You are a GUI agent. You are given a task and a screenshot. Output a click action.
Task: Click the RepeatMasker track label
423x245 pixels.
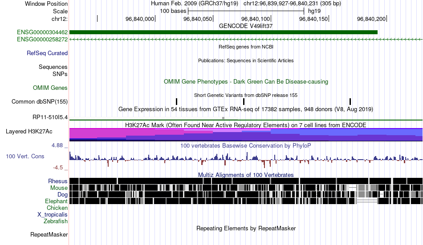pyautogui.click(x=49, y=234)
